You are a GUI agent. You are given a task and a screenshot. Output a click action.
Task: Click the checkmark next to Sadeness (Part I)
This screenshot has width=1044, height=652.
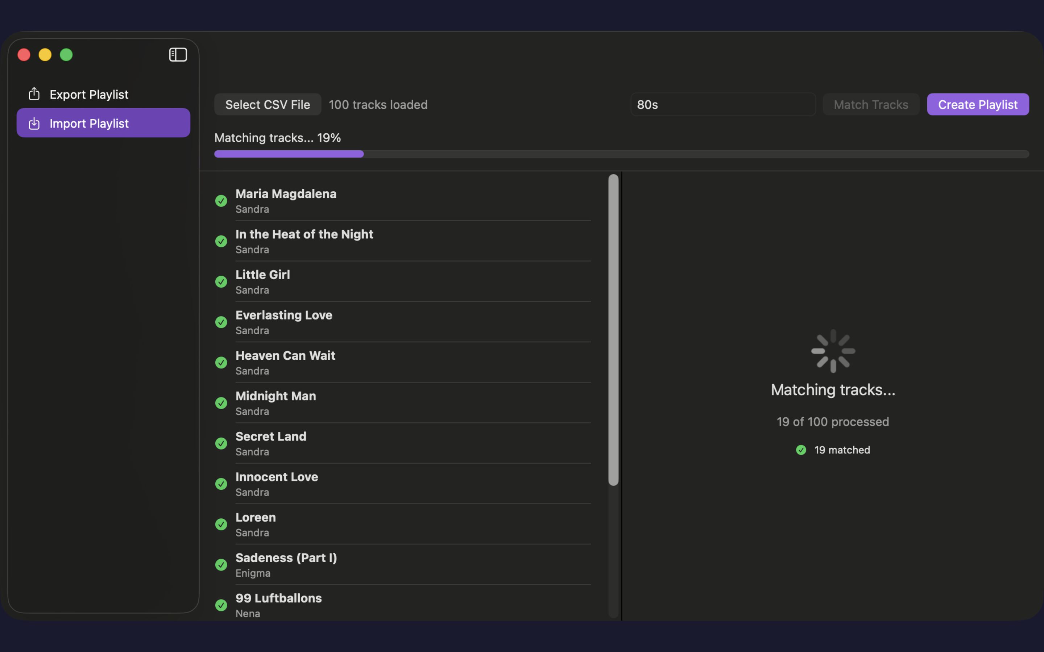tap(221, 565)
